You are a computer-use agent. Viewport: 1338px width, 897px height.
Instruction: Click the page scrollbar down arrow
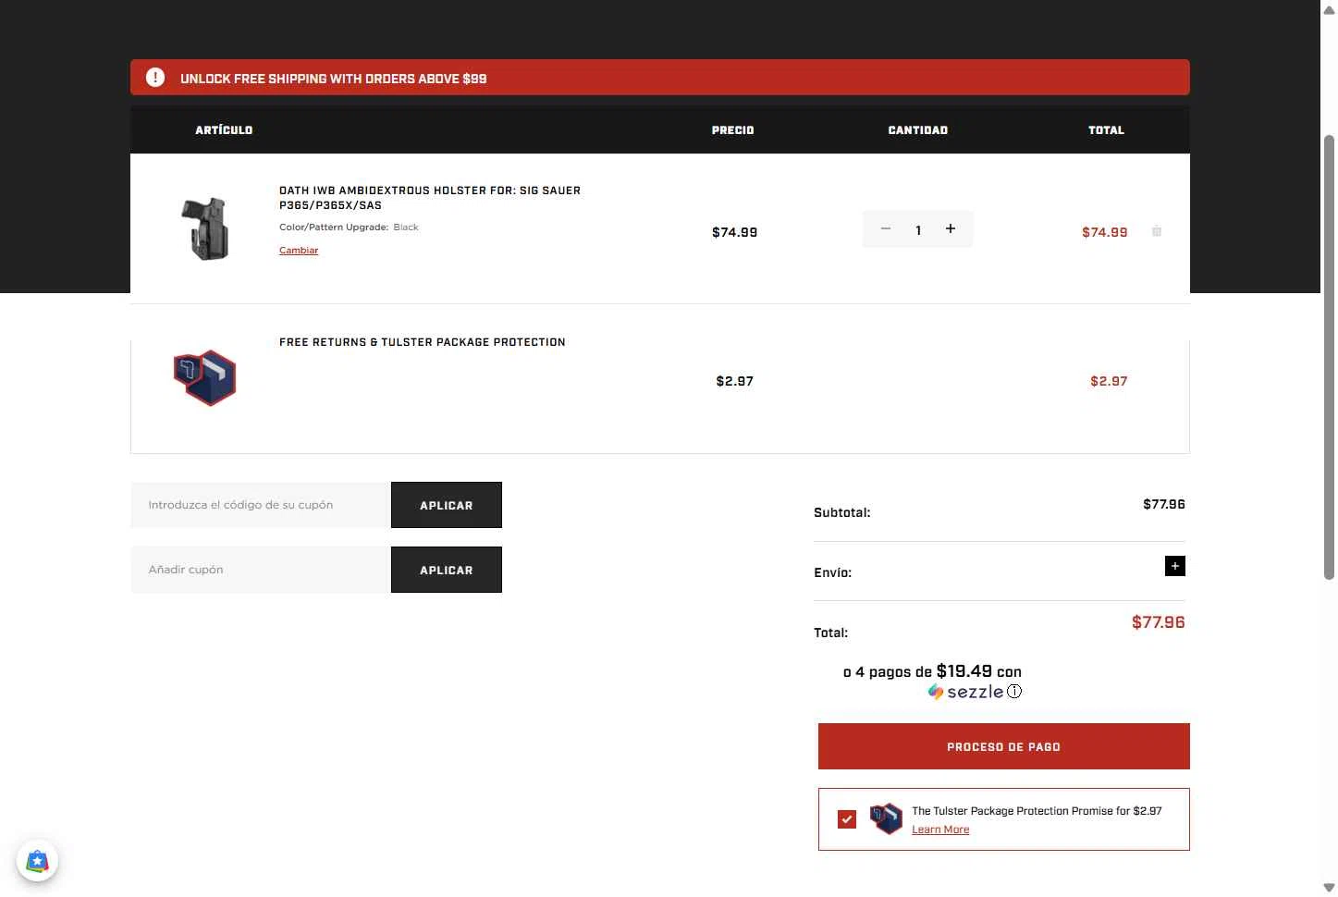[x=1329, y=888]
